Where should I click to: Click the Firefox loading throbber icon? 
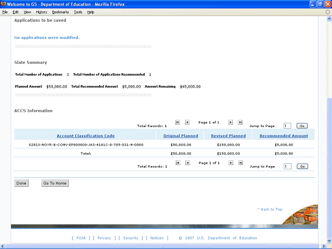(x=327, y=12)
